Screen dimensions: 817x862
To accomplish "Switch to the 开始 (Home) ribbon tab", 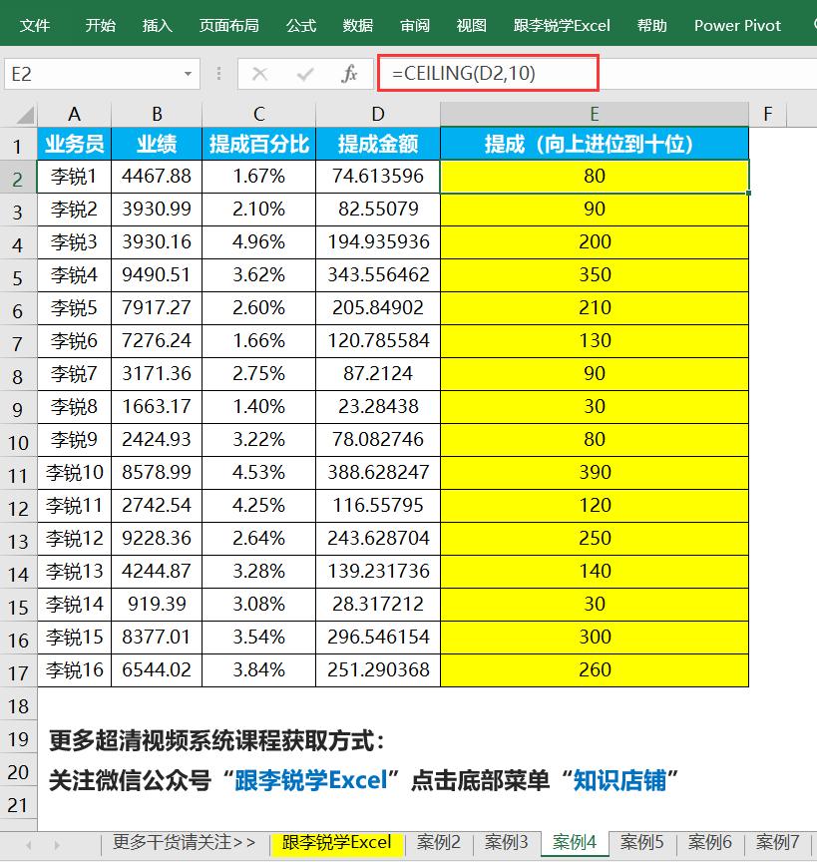I will 99,25.
